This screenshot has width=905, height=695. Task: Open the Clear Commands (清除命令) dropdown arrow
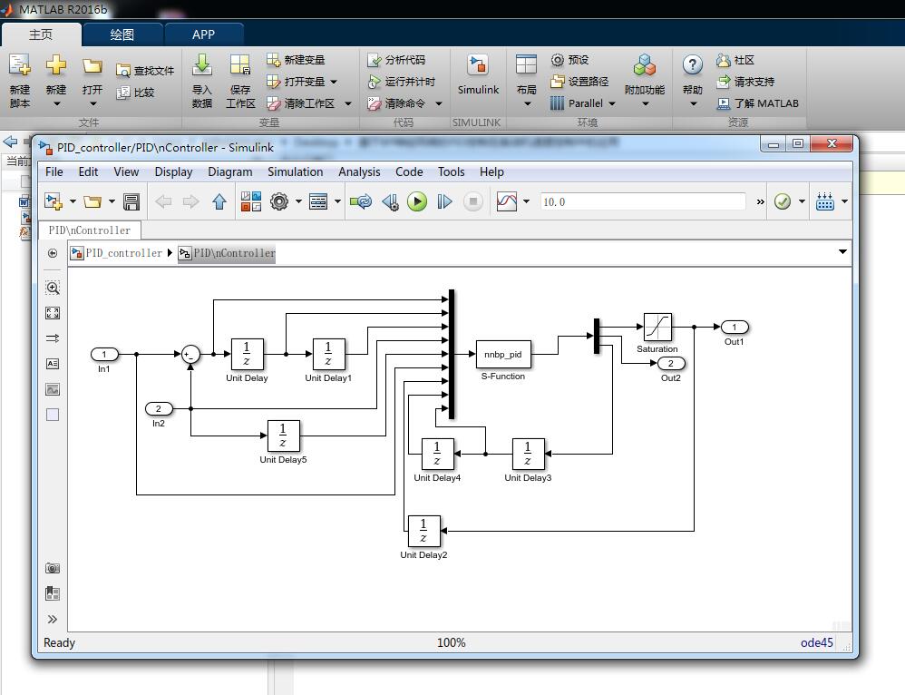(x=439, y=103)
